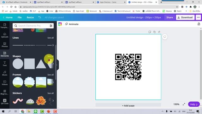
Task: Duplicate the page icon
Action: coord(154,32)
